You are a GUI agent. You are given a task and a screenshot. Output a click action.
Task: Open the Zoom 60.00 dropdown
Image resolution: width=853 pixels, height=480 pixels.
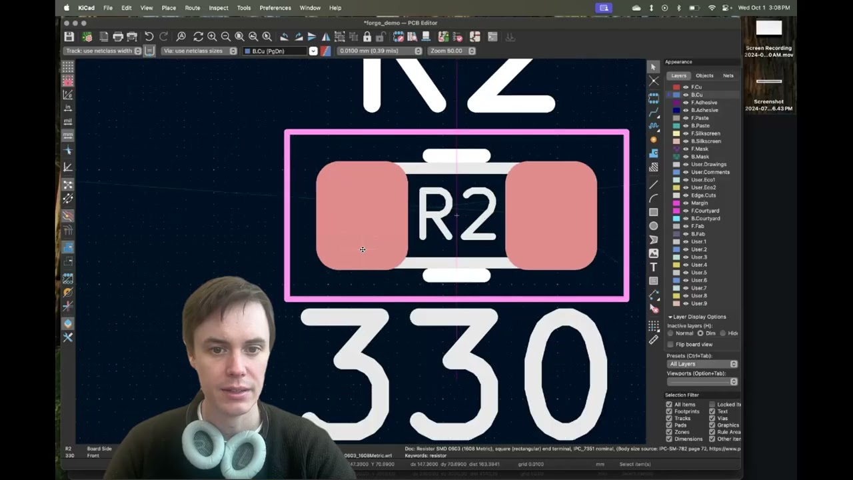tap(452, 51)
